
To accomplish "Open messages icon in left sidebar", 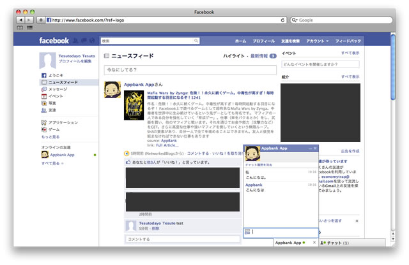I will coord(44,89).
